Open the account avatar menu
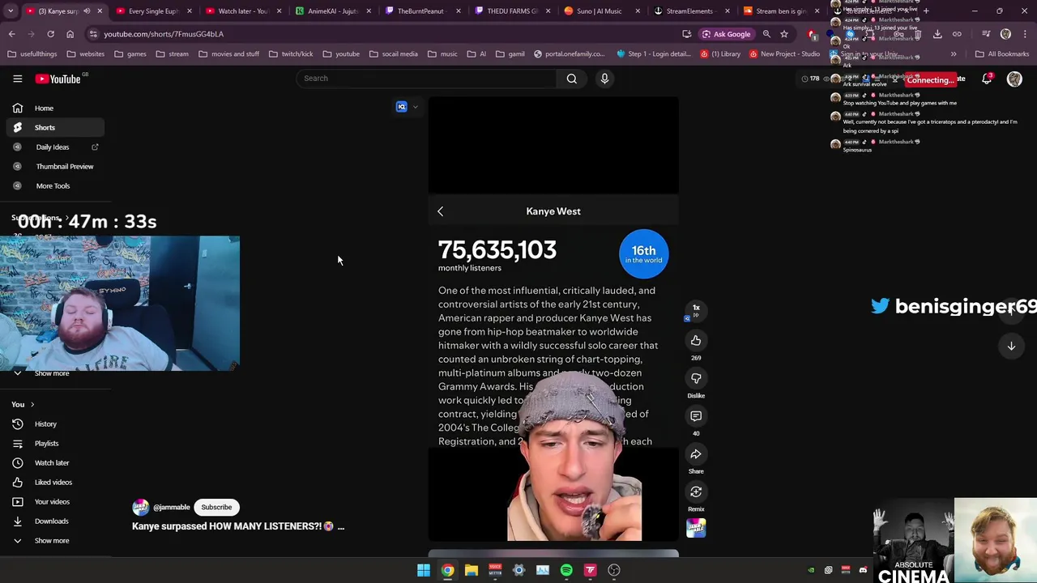Image resolution: width=1037 pixels, height=583 pixels. [1014, 79]
